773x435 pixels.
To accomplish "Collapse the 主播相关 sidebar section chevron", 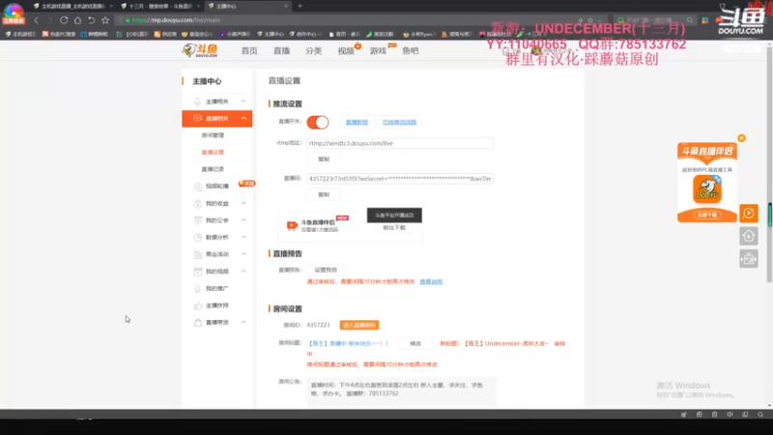I will point(243,101).
